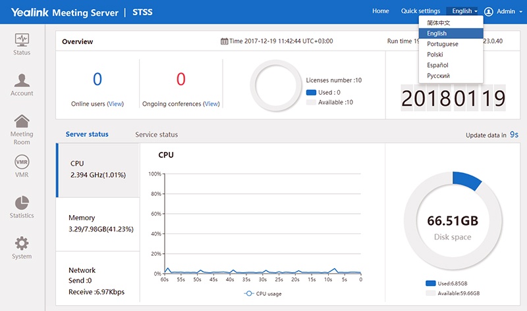527x311 pixels.
Task: Expand the Admin account dropdown arrow
Action: [520, 12]
